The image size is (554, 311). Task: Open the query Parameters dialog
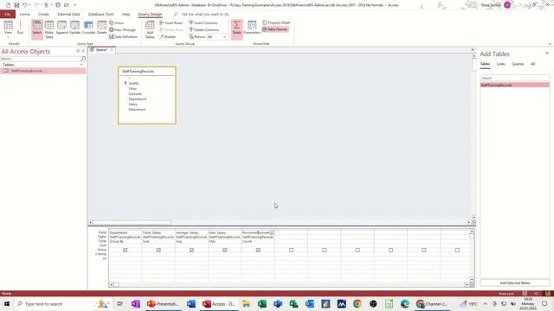coord(252,28)
